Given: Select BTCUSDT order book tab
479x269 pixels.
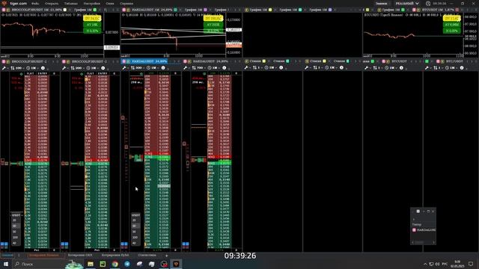Looking at the screenshot, I should pos(399,61).
